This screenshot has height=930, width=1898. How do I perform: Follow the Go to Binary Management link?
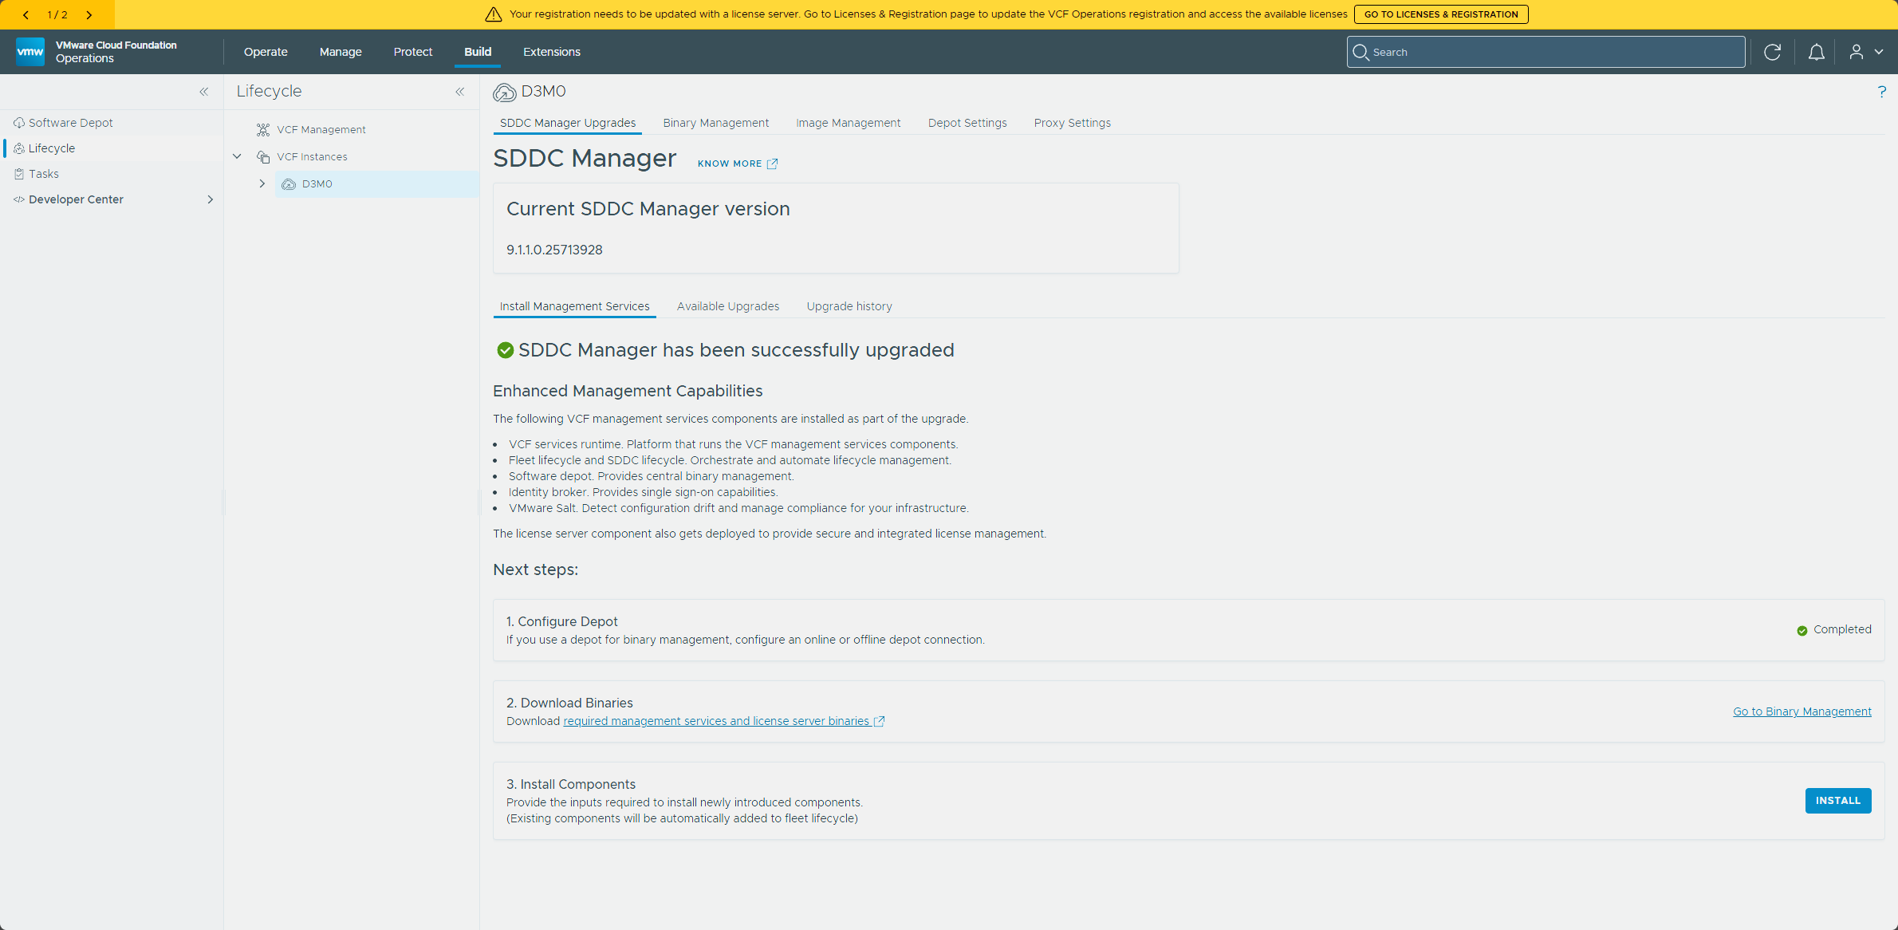(1802, 711)
